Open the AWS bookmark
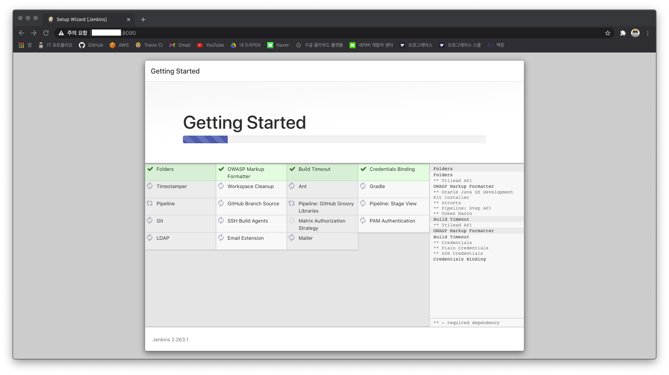Viewport: 669px width, 375px height. tap(119, 45)
